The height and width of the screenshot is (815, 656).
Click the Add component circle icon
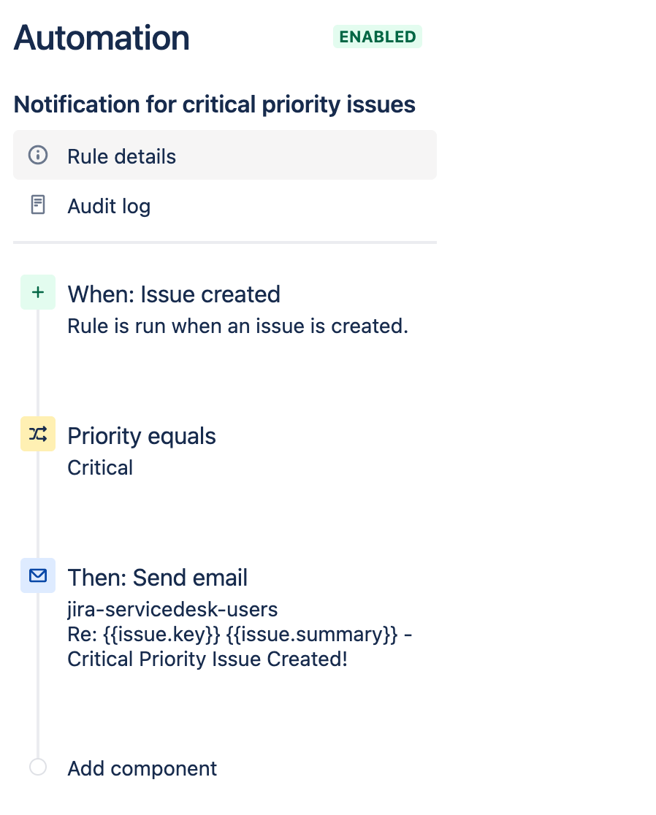tap(37, 768)
